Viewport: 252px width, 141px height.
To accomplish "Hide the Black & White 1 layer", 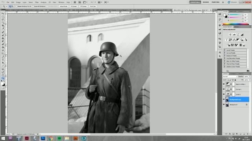I will (x=224, y=84).
